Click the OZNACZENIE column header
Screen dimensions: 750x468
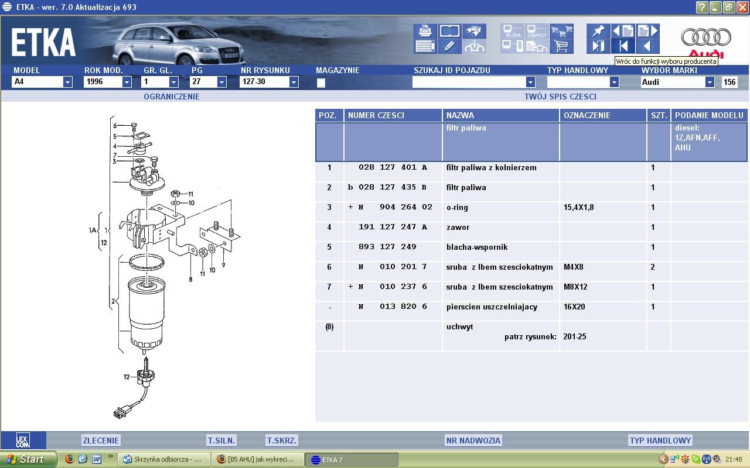(x=604, y=115)
